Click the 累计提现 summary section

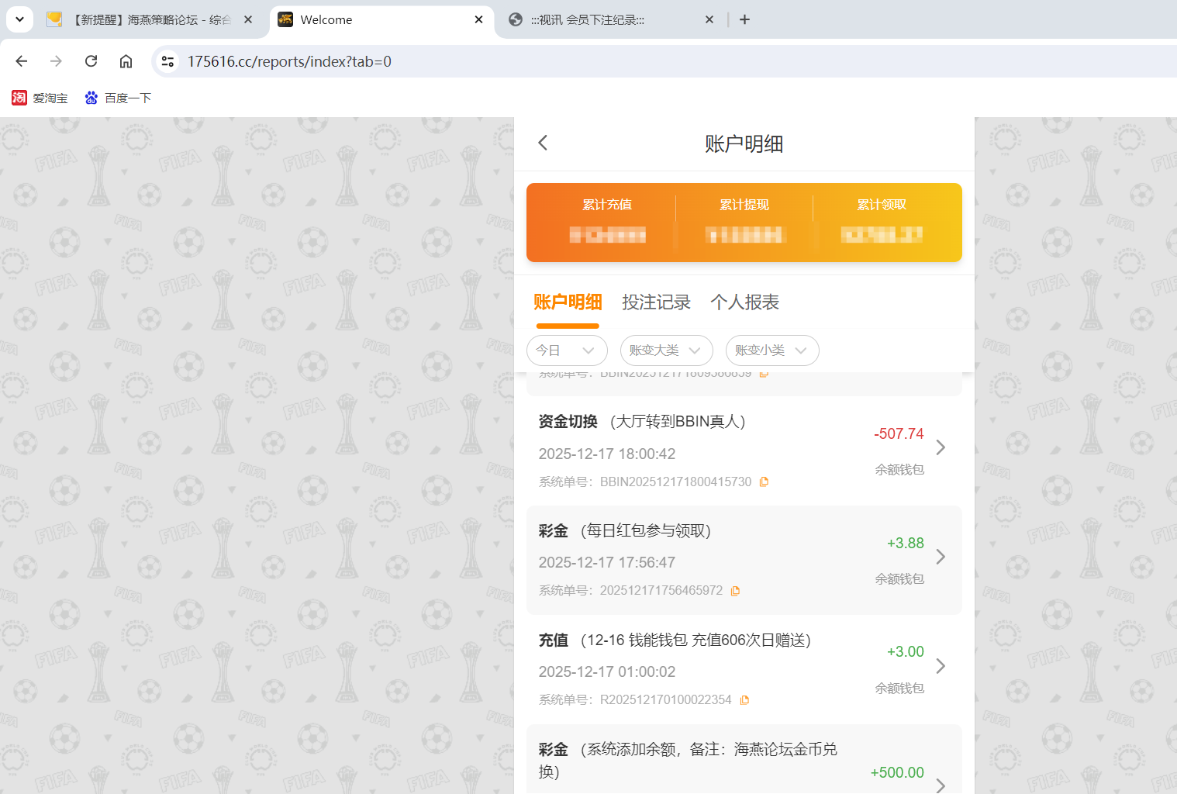coord(744,221)
